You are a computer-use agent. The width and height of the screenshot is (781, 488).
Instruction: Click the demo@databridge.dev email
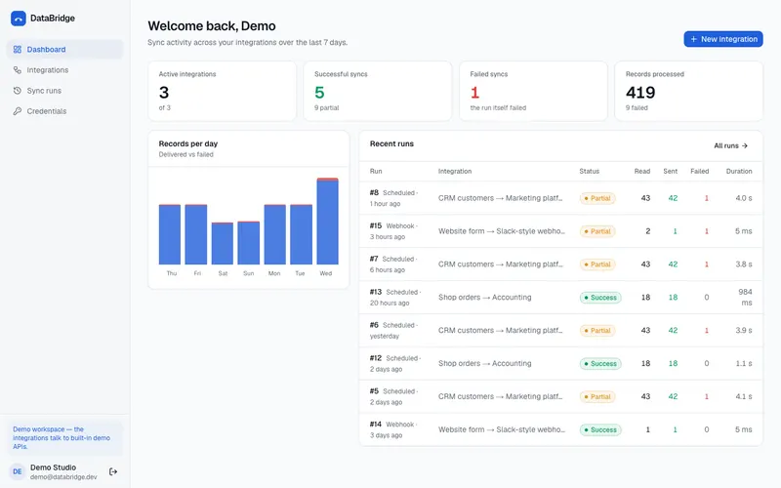63,477
